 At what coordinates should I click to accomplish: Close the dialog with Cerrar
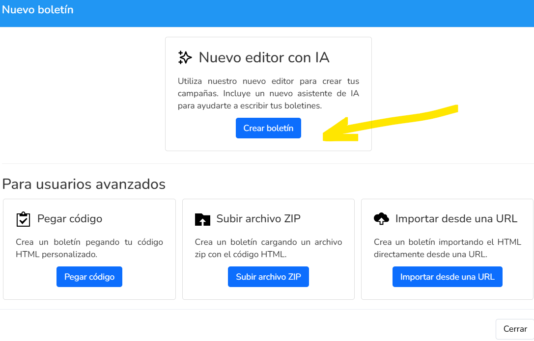(515, 329)
